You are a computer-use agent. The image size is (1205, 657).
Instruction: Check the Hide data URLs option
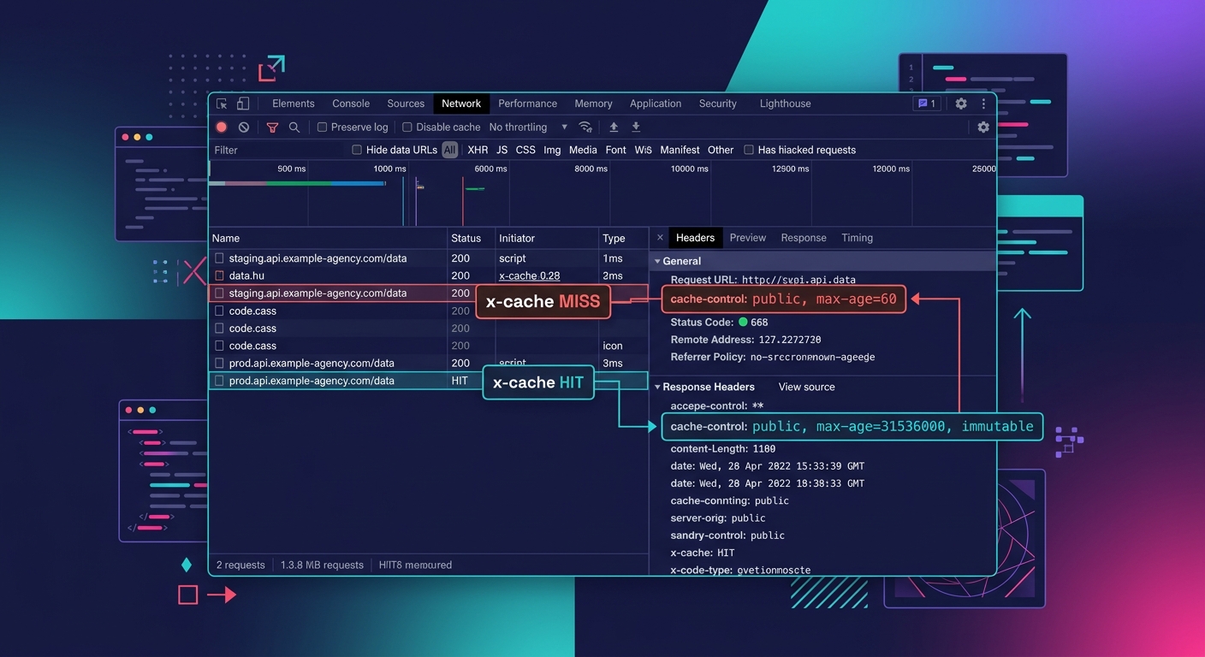357,150
